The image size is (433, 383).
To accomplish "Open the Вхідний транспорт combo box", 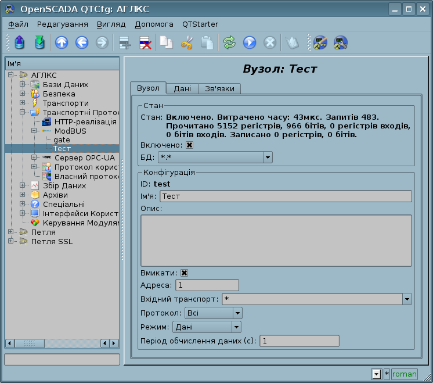I will (x=317, y=299).
